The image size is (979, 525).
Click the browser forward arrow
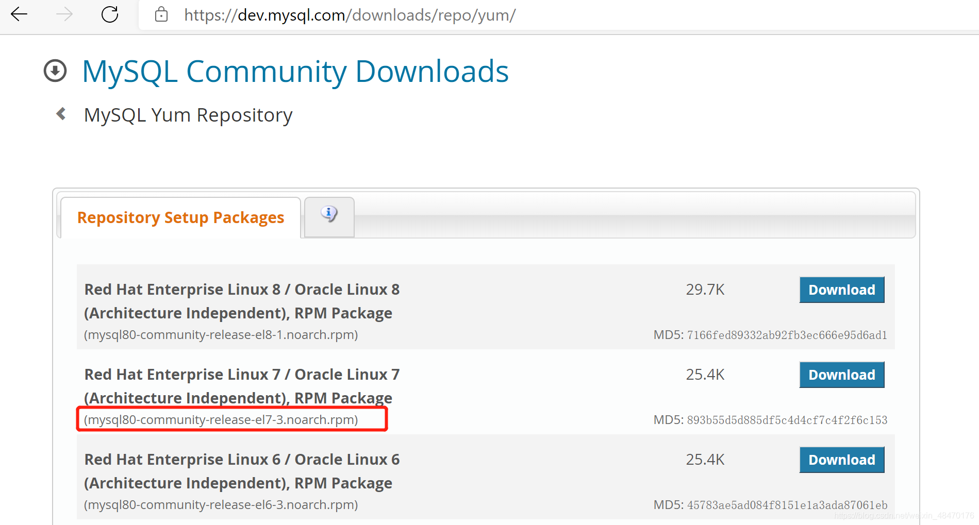[x=64, y=14]
